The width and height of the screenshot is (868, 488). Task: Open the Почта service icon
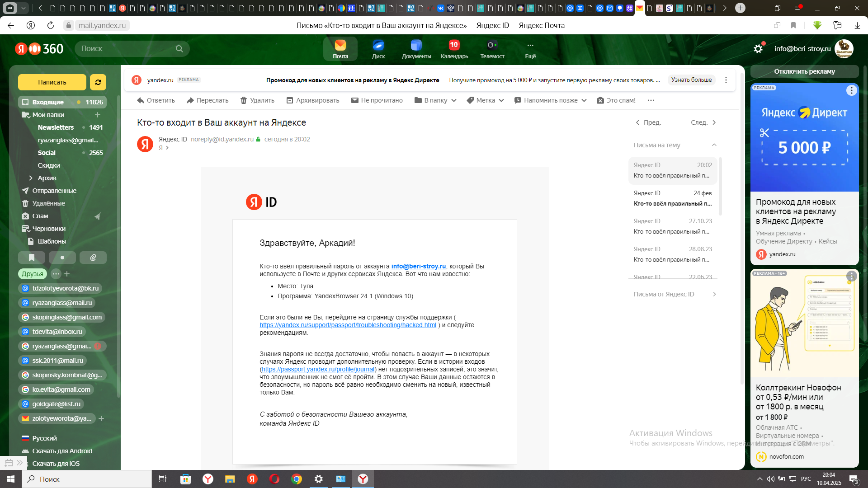click(x=340, y=49)
